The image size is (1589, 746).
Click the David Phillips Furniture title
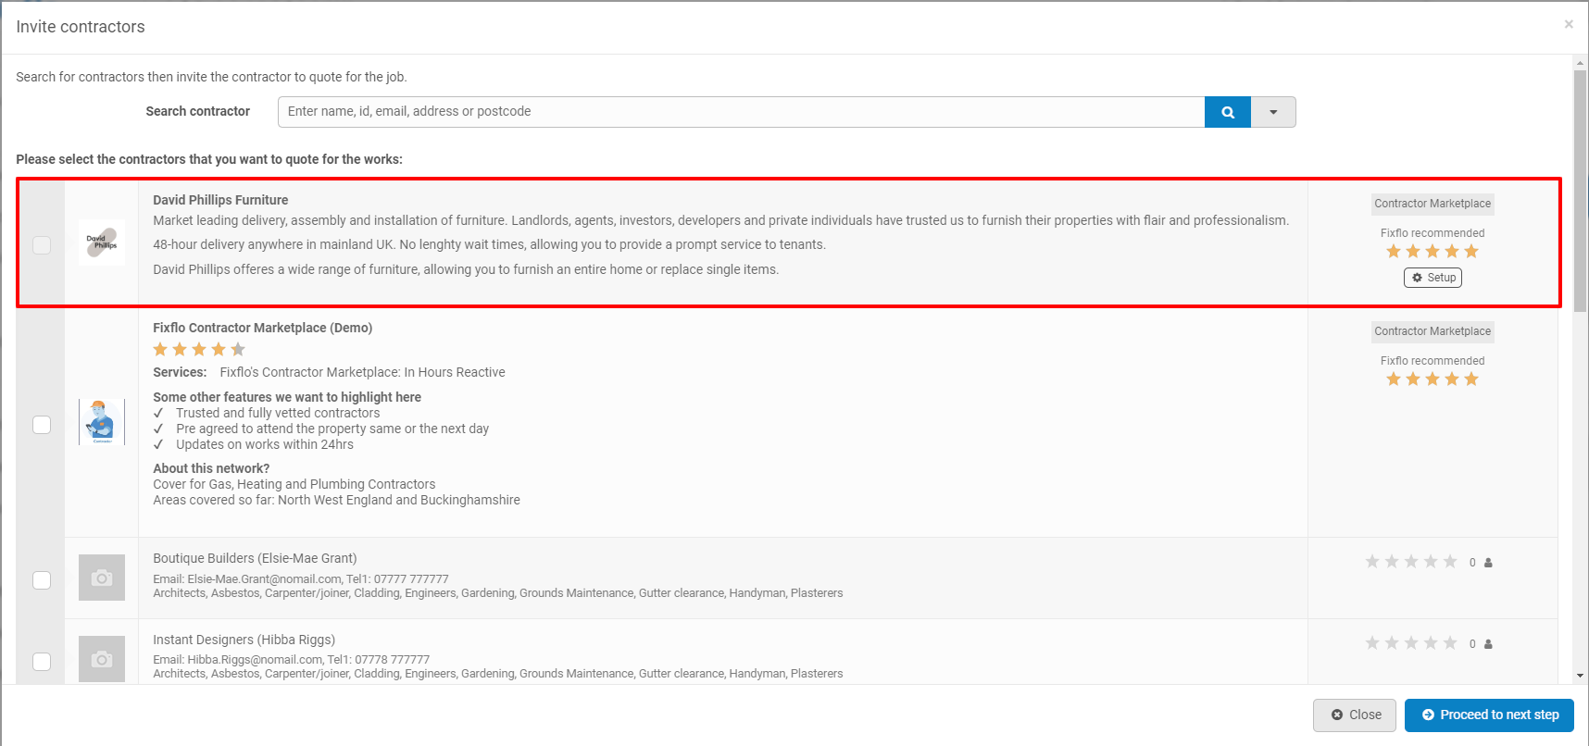coord(220,200)
